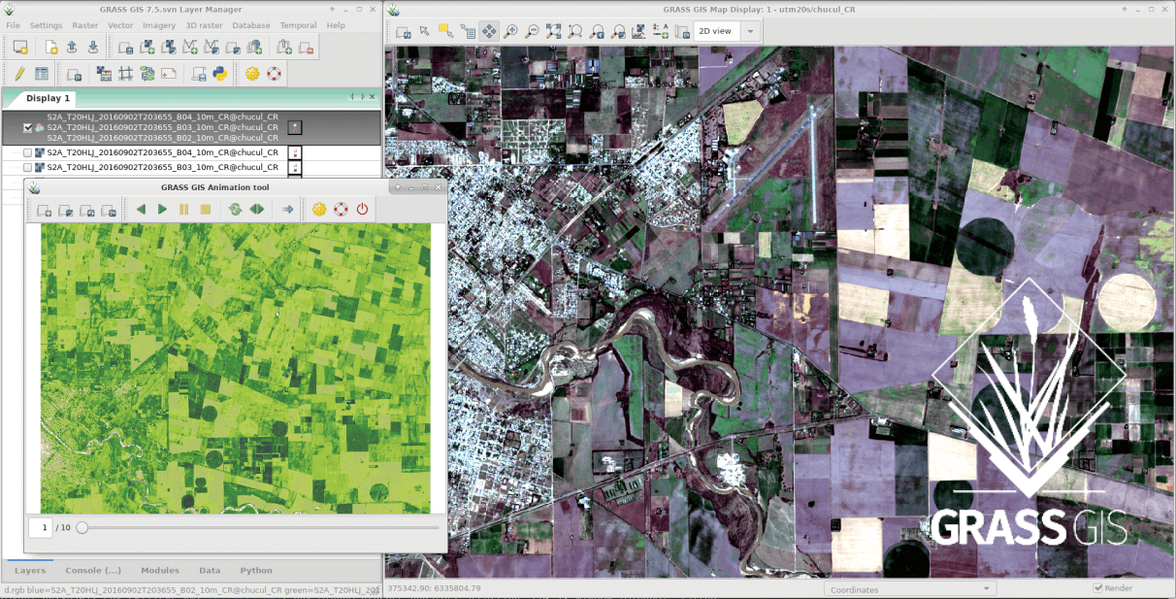Add a group with the paperclip plus icon
The image size is (1176, 599).
(x=284, y=47)
